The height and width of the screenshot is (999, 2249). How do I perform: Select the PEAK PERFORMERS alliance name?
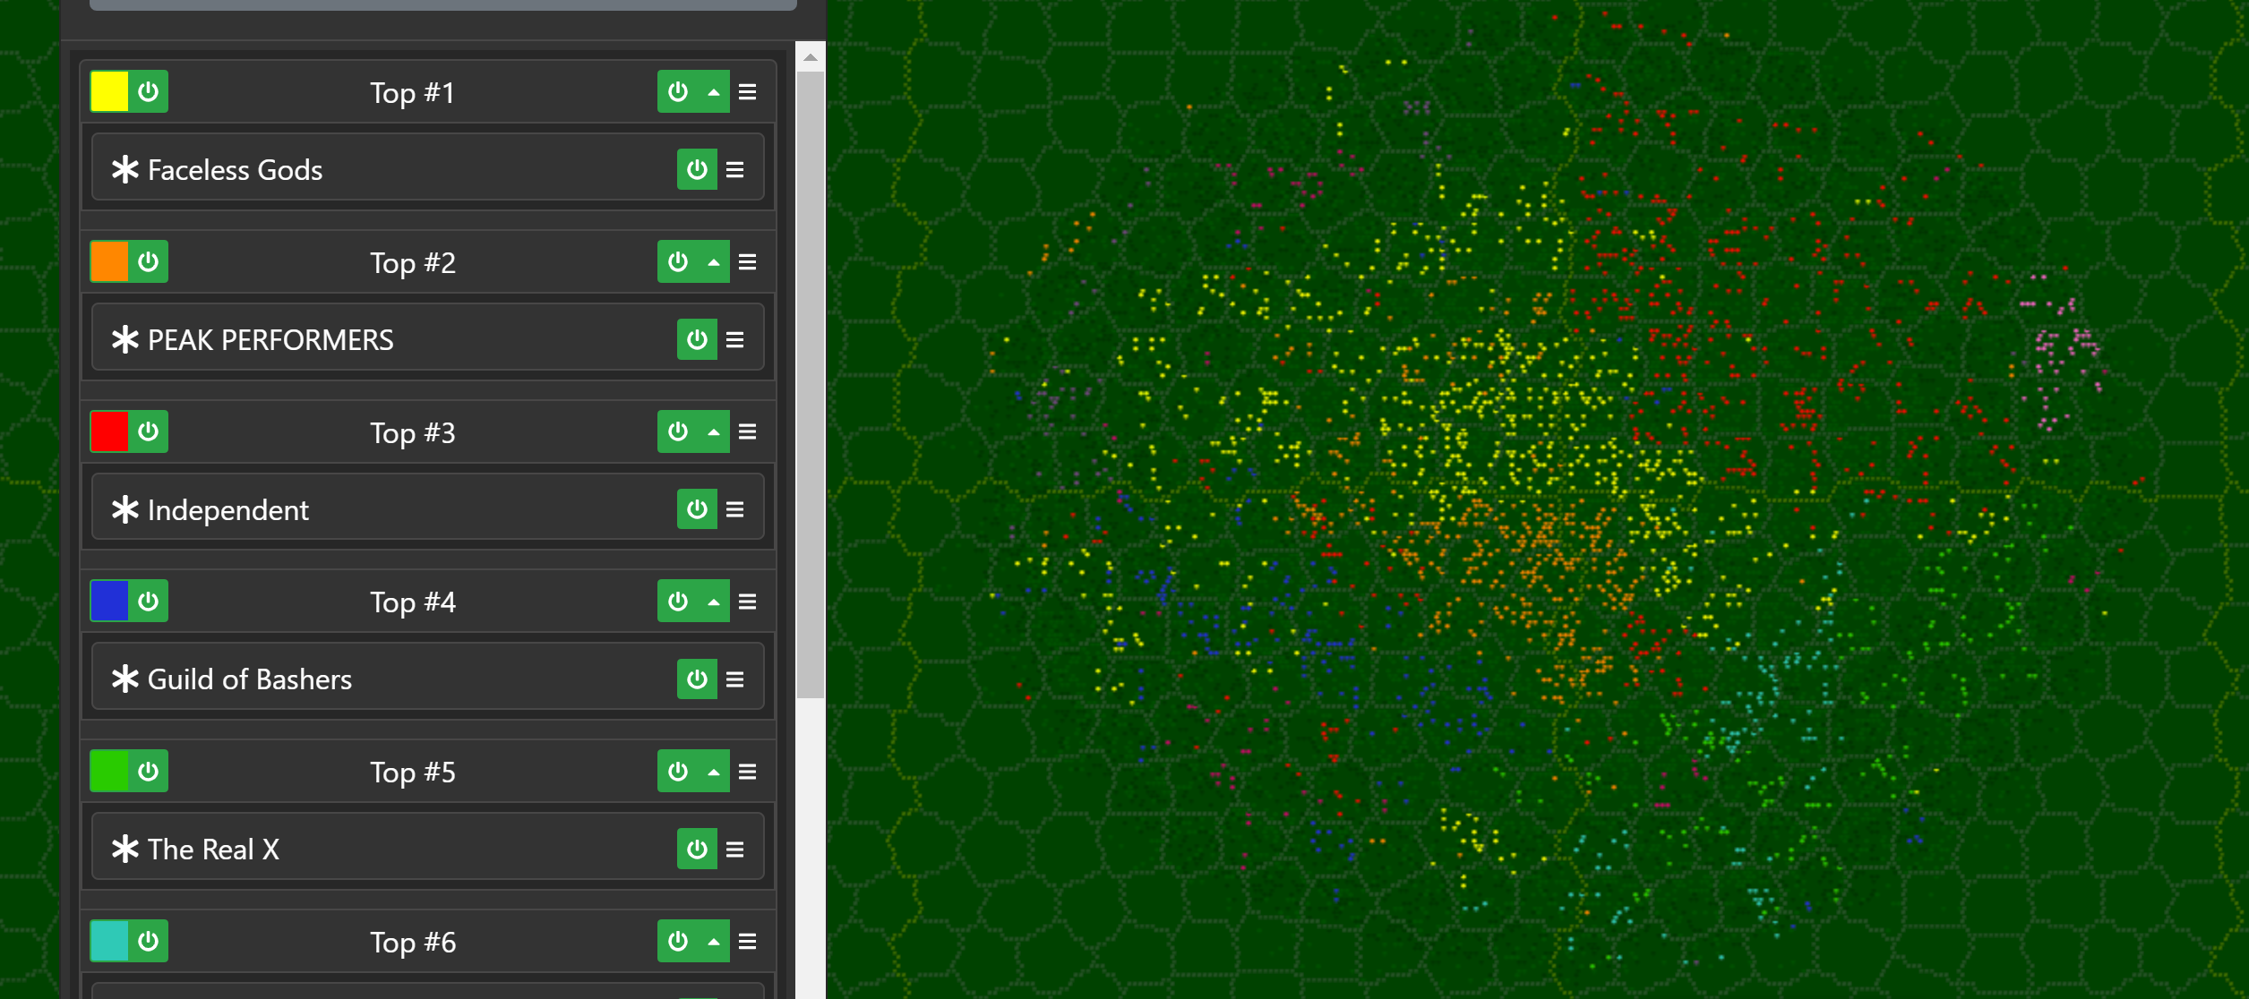click(x=270, y=340)
